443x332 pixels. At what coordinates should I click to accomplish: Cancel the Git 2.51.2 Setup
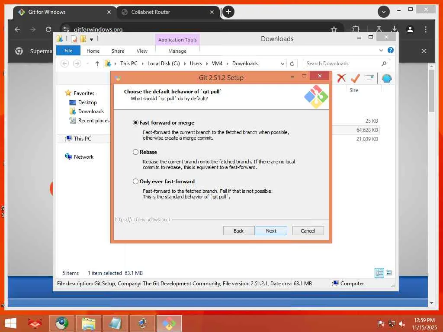coord(308,231)
